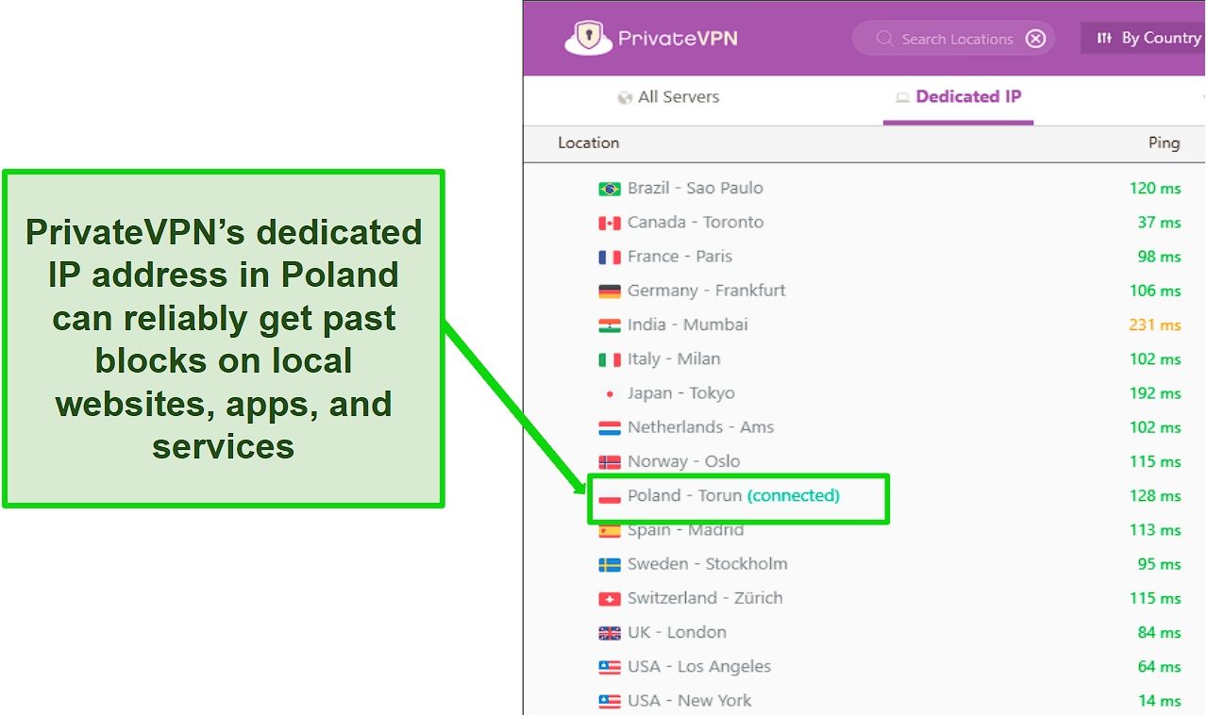The width and height of the screenshot is (1208, 716).
Task: Click the PrivateVPN shield logo
Action: pos(588,38)
